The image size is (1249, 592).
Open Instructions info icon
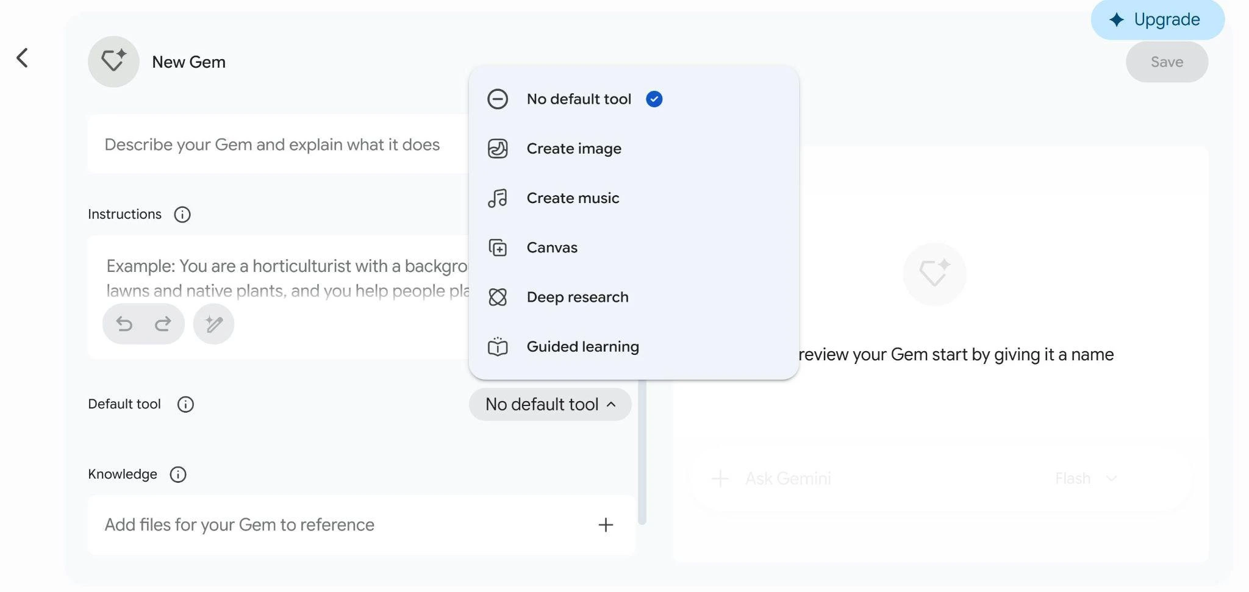click(x=182, y=215)
